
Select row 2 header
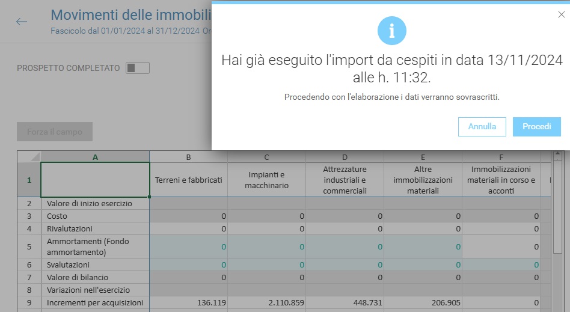click(29, 203)
